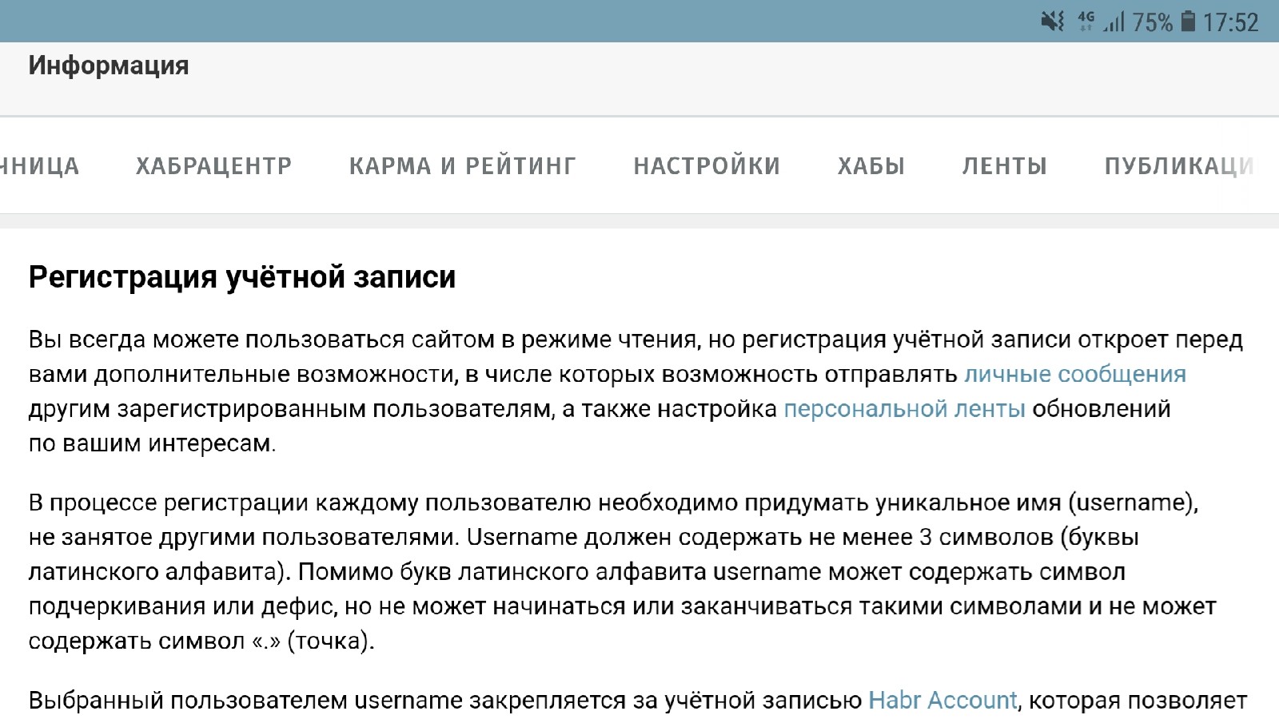Viewport: 1279px width, 719px height.
Task: Open the Настройки tab
Action: (x=707, y=165)
